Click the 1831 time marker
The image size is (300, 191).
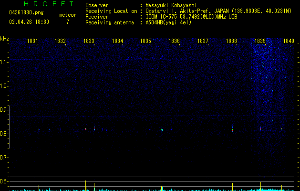pyautogui.click(x=32, y=41)
